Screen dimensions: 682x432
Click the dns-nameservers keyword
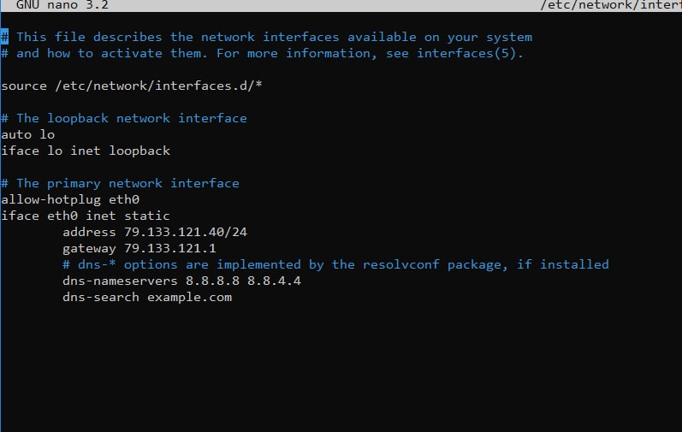point(116,281)
